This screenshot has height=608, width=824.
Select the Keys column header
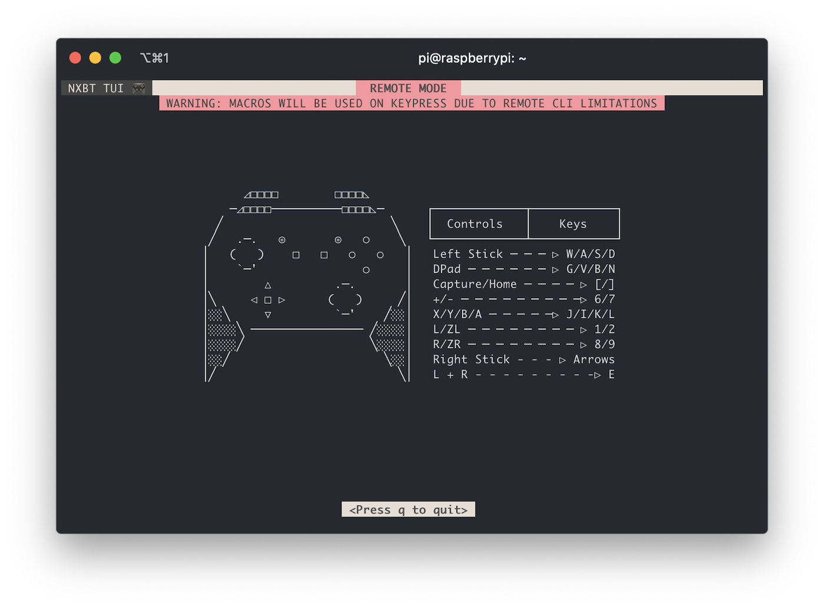pos(574,224)
